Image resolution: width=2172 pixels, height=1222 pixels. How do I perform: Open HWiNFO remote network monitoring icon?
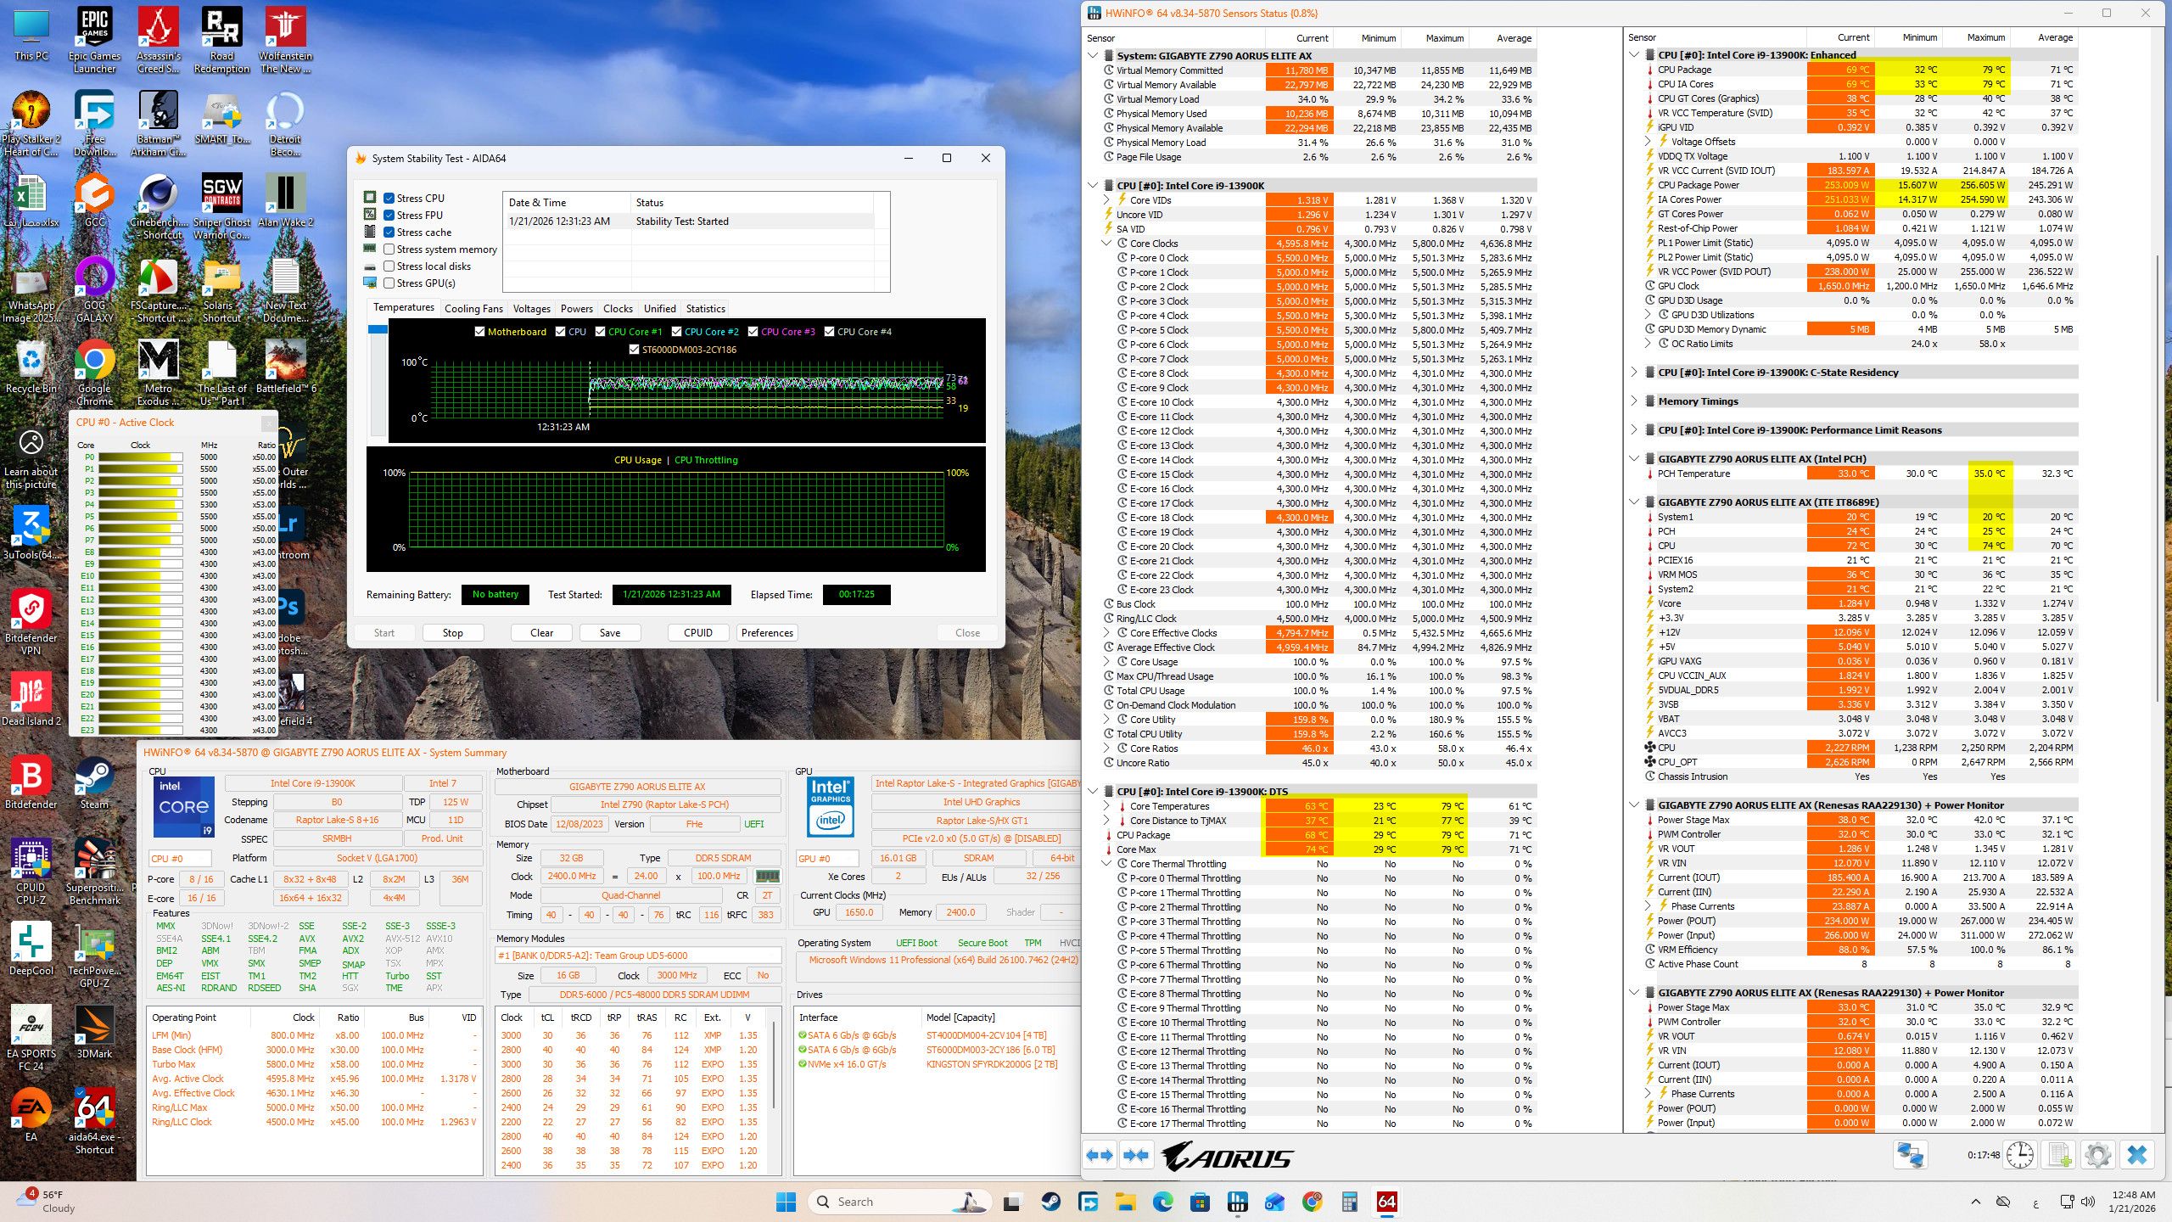click(1910, 1155)
